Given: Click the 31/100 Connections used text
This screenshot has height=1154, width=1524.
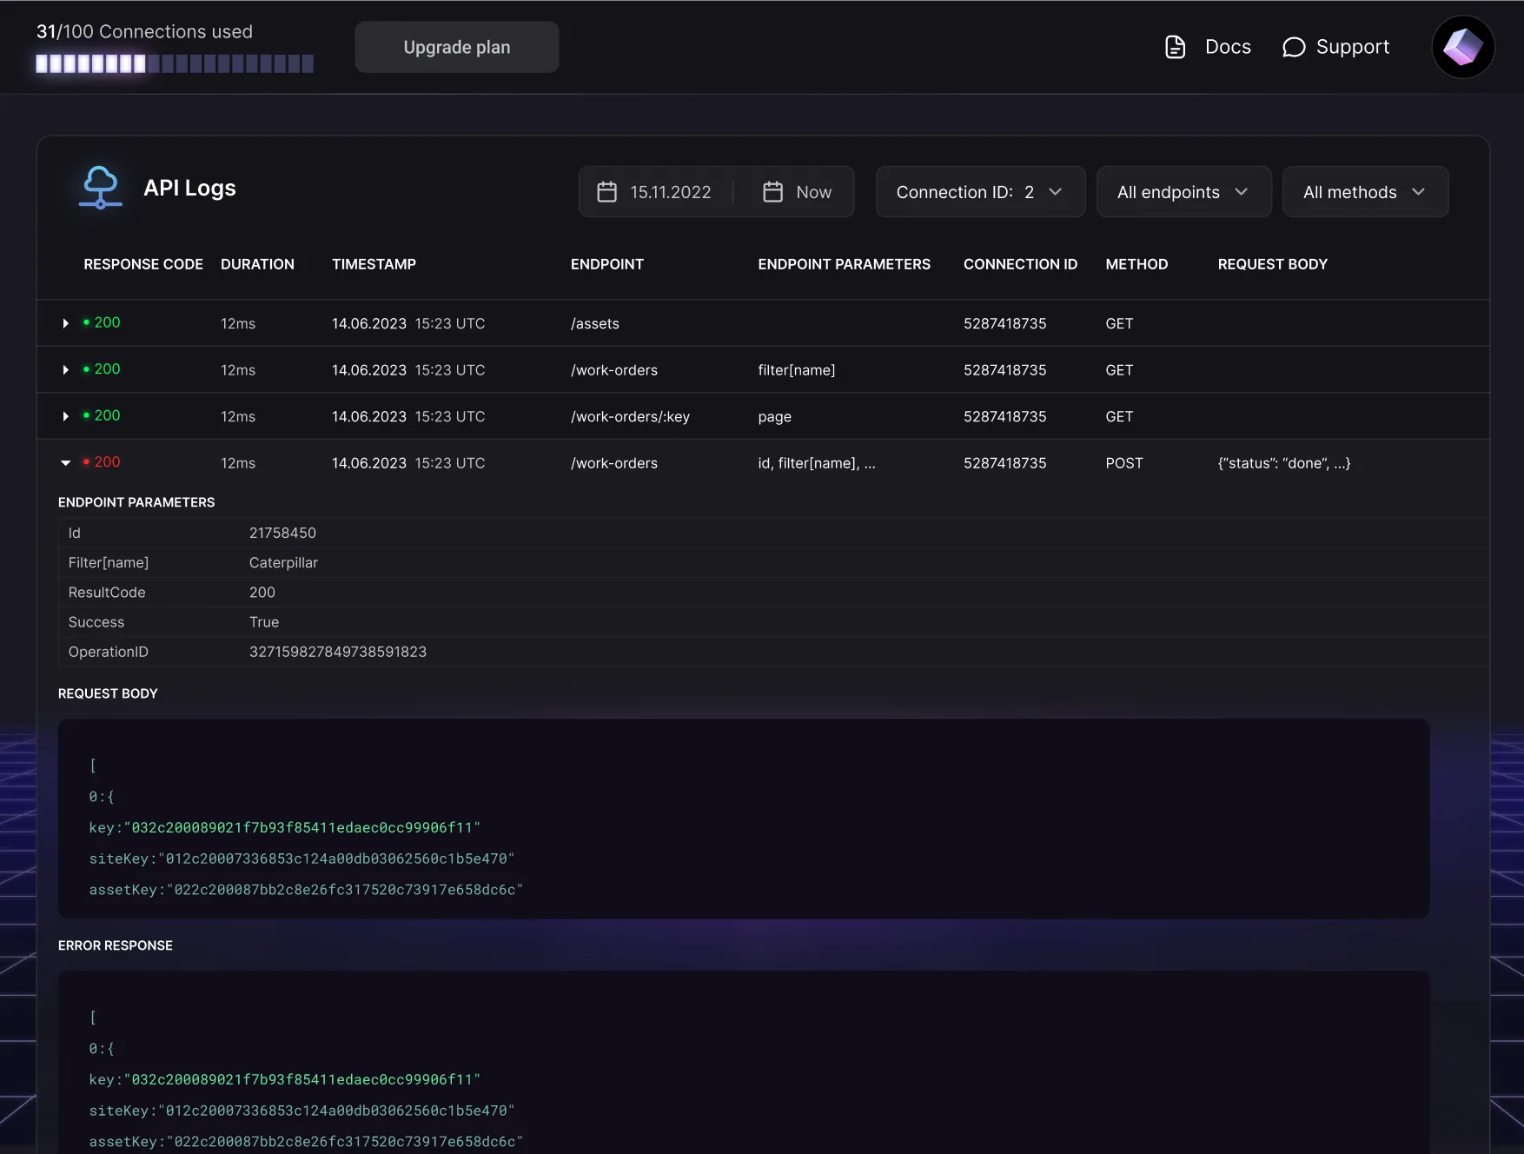Looking at the screenshot, I should [144, 31].
